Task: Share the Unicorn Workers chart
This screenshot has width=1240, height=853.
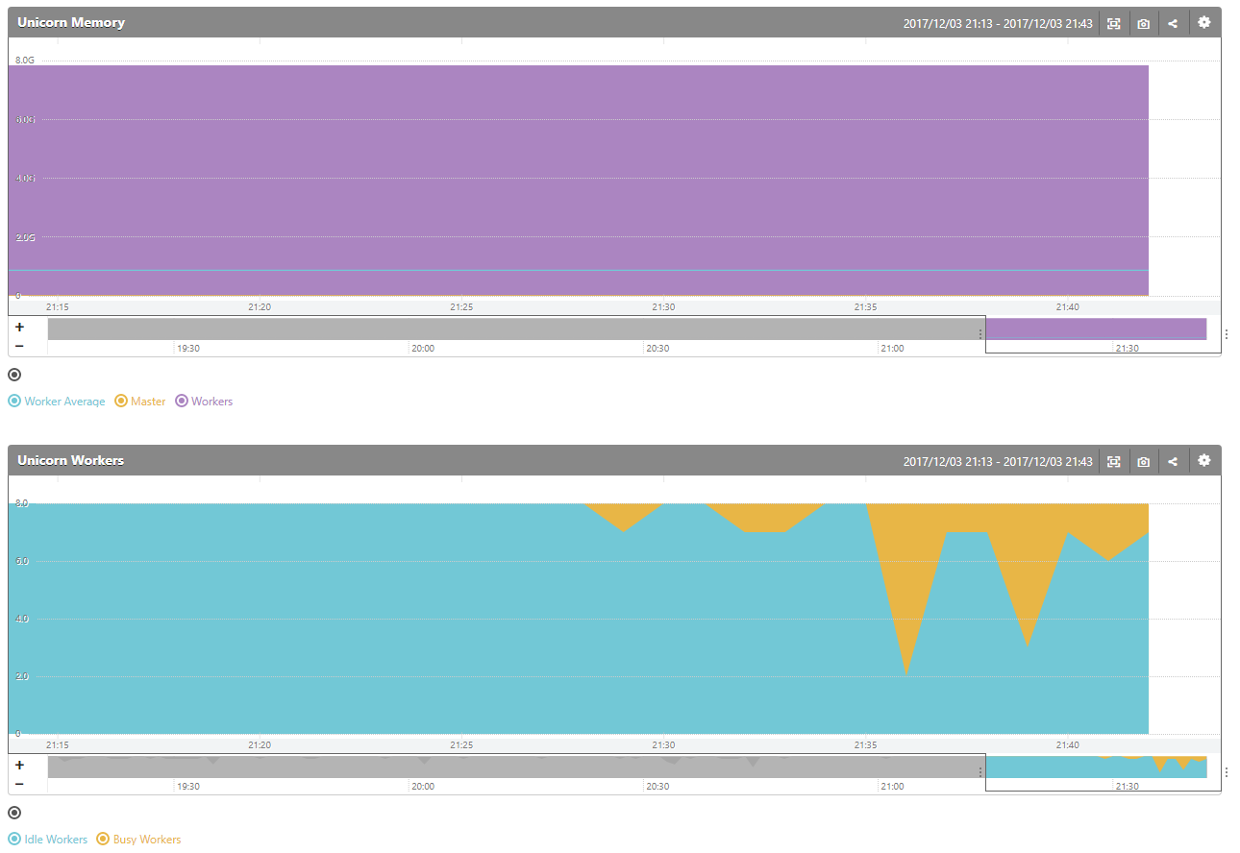Action: pos(1173,461)
